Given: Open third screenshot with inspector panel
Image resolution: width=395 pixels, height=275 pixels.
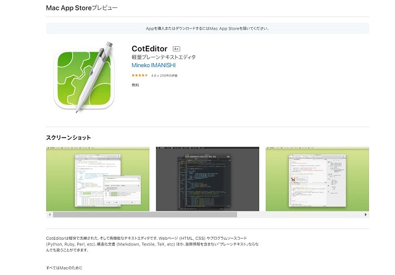Looking at the screenshot, I should [317, 179].
